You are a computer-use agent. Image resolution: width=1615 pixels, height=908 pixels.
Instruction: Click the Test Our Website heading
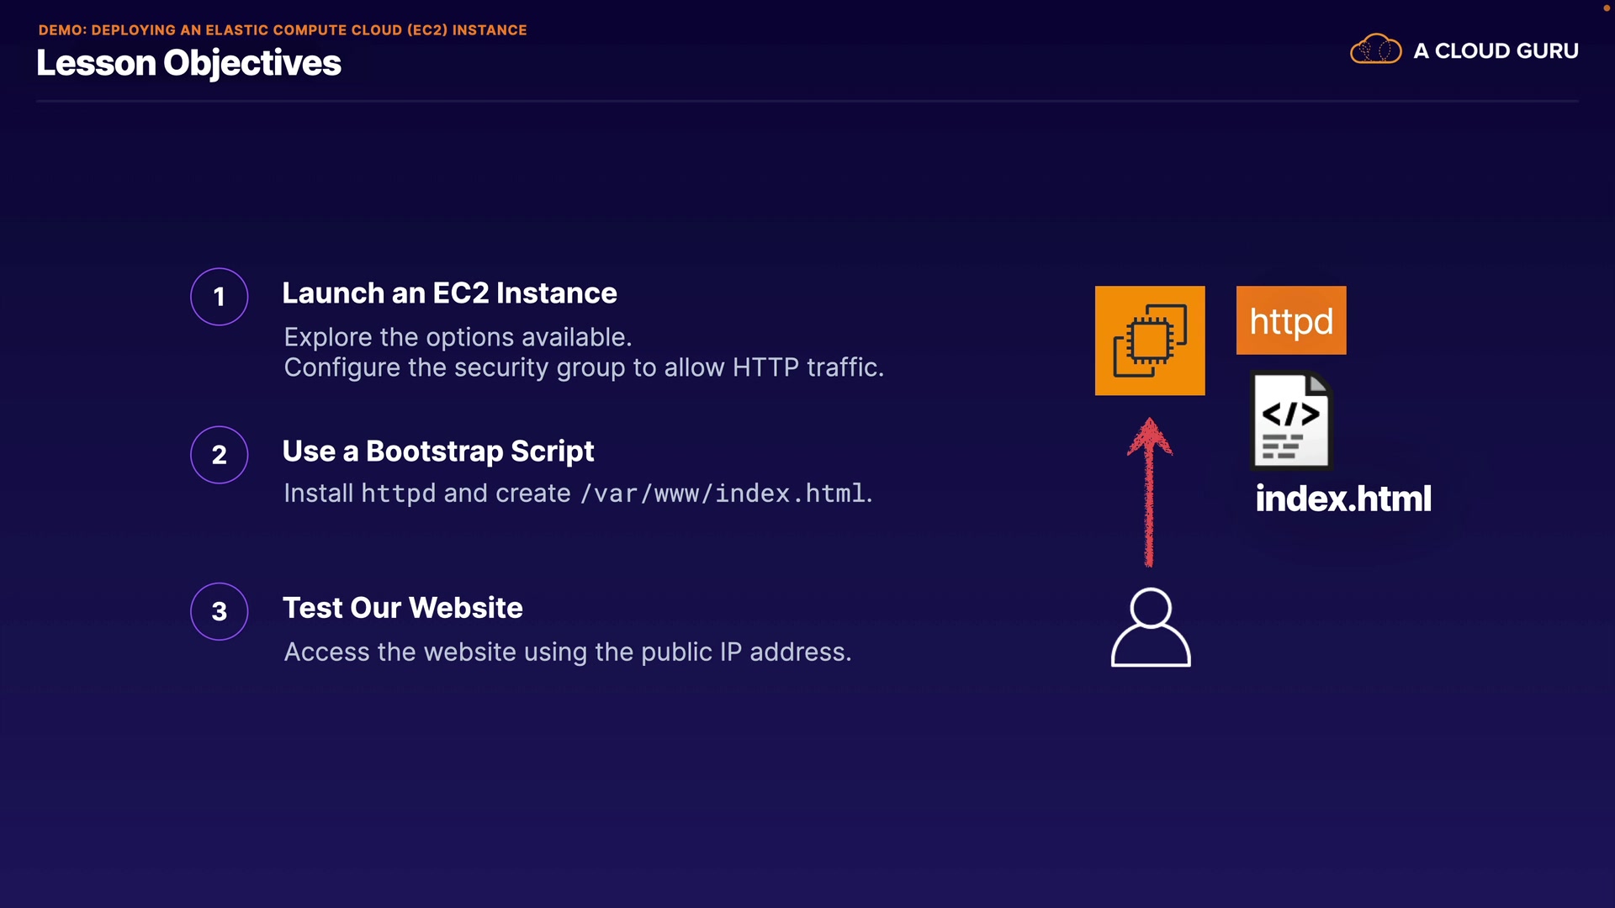tap(402, 607)
